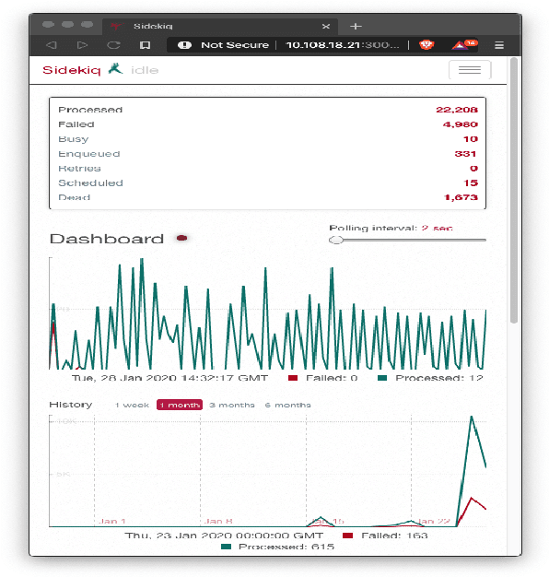The width and height of the screenshot is (549, 577).
Task: Click the Dead count 1,673
Action: 461,197
